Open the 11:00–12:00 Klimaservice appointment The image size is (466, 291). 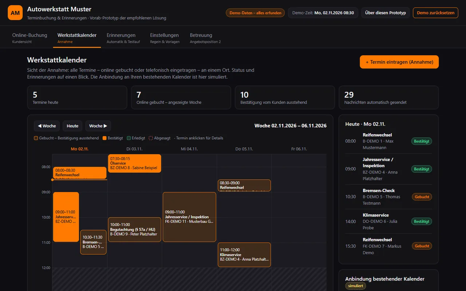244,255
